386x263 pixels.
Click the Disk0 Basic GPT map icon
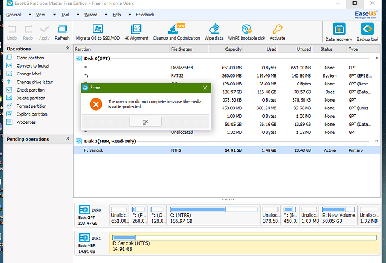(84, 209)
